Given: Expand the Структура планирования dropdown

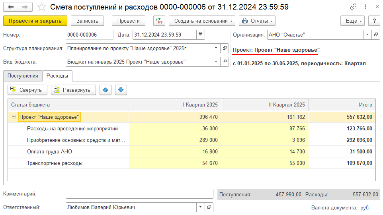Looking at the screenshot, I should 216,48.
